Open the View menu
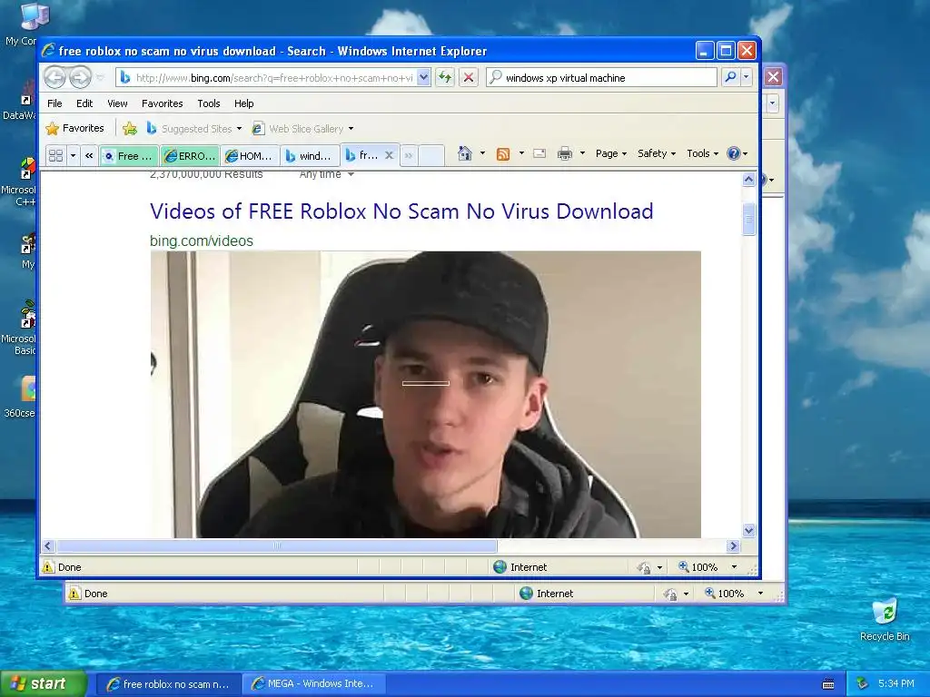Viewport: 930px width, 697px height. coord(117,103)
